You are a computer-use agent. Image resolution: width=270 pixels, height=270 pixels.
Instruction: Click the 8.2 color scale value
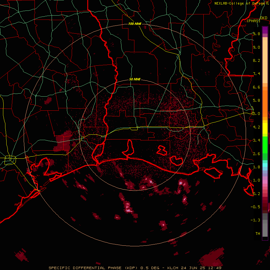coord(256,60)
